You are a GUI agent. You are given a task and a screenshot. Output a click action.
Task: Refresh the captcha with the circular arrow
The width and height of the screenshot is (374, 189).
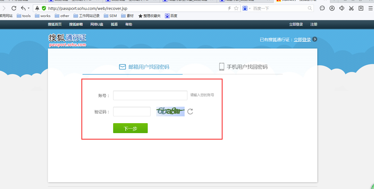190,112
